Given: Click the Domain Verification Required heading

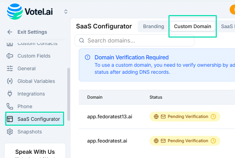Looking at the screenshot, I should click(132, 57).
